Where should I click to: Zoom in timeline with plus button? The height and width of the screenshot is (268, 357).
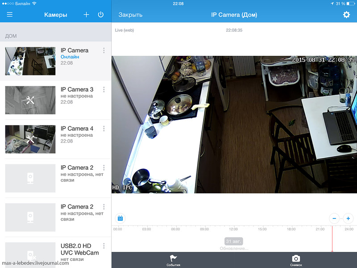pos(348,218)
